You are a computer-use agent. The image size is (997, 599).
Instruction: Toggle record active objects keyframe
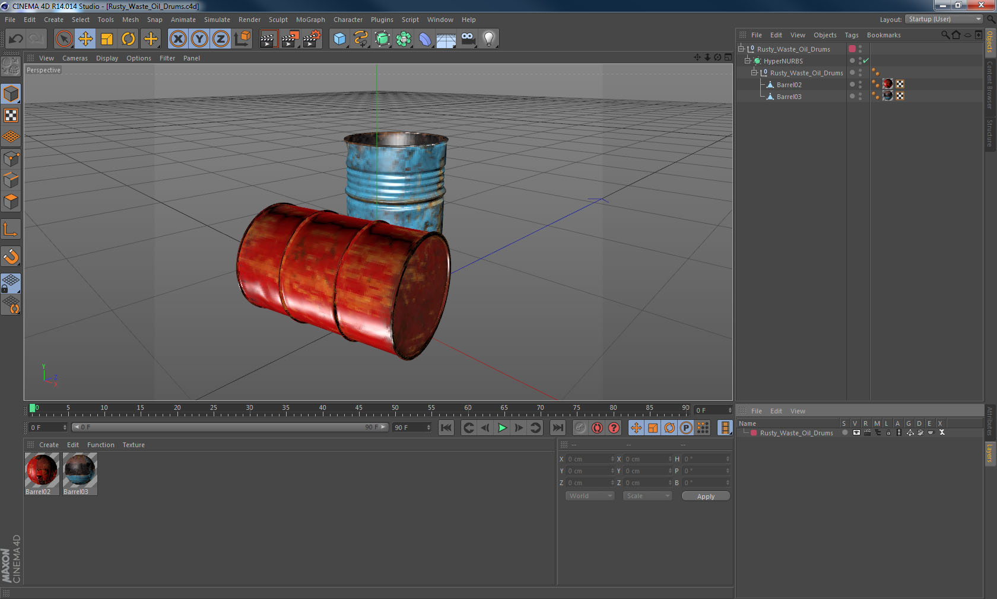click(x=580, y=428)
